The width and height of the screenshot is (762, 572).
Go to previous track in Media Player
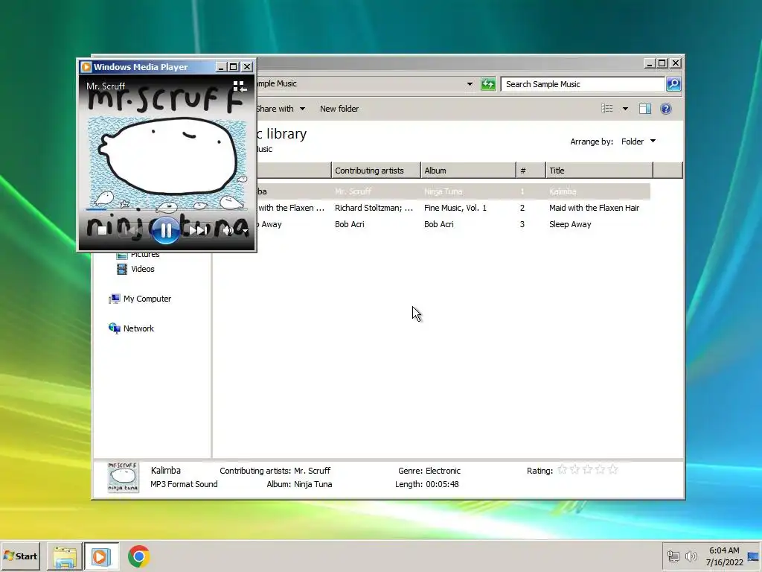pyautogui.click(x=131, y=231)
